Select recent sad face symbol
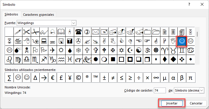This screenshot has width=209, height=109. pyautogui.click(x=18, y=78)
